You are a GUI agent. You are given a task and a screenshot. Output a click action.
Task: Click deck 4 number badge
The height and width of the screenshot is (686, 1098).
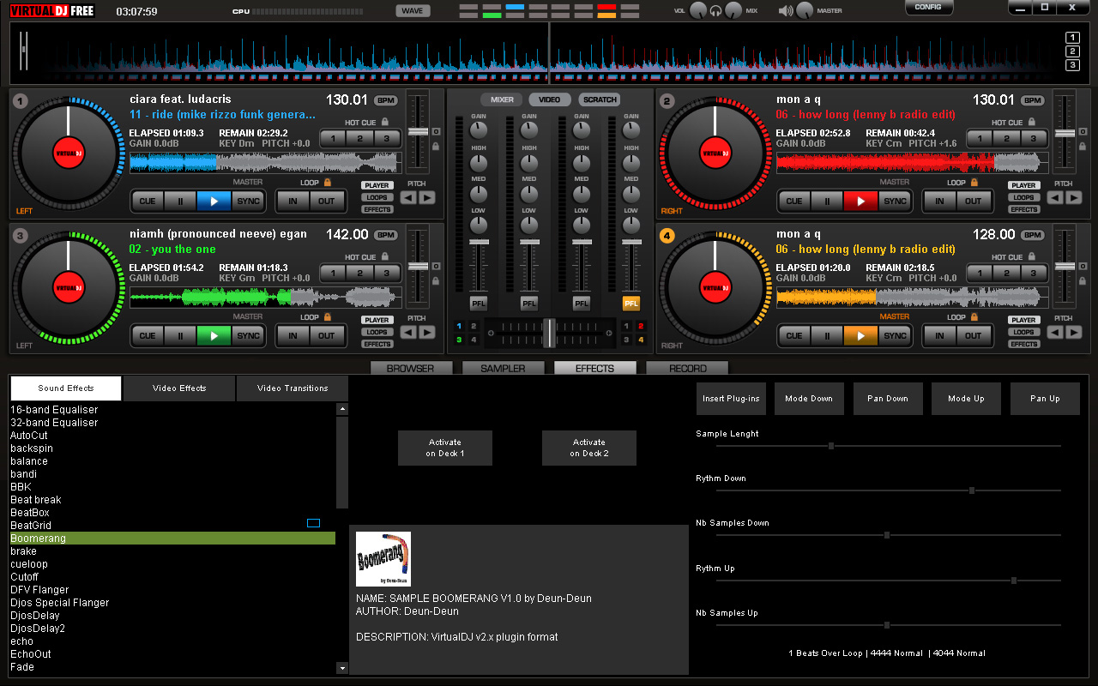coord(667,236)
